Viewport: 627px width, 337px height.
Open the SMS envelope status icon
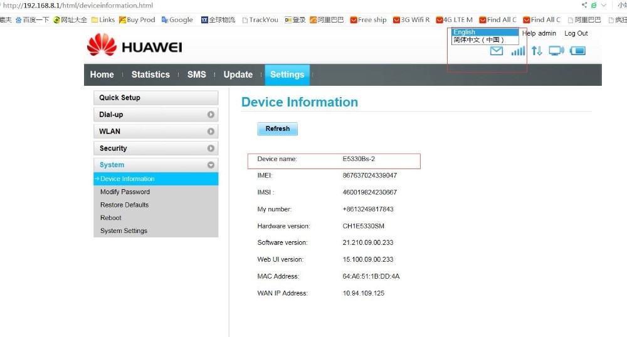(496, 51)
